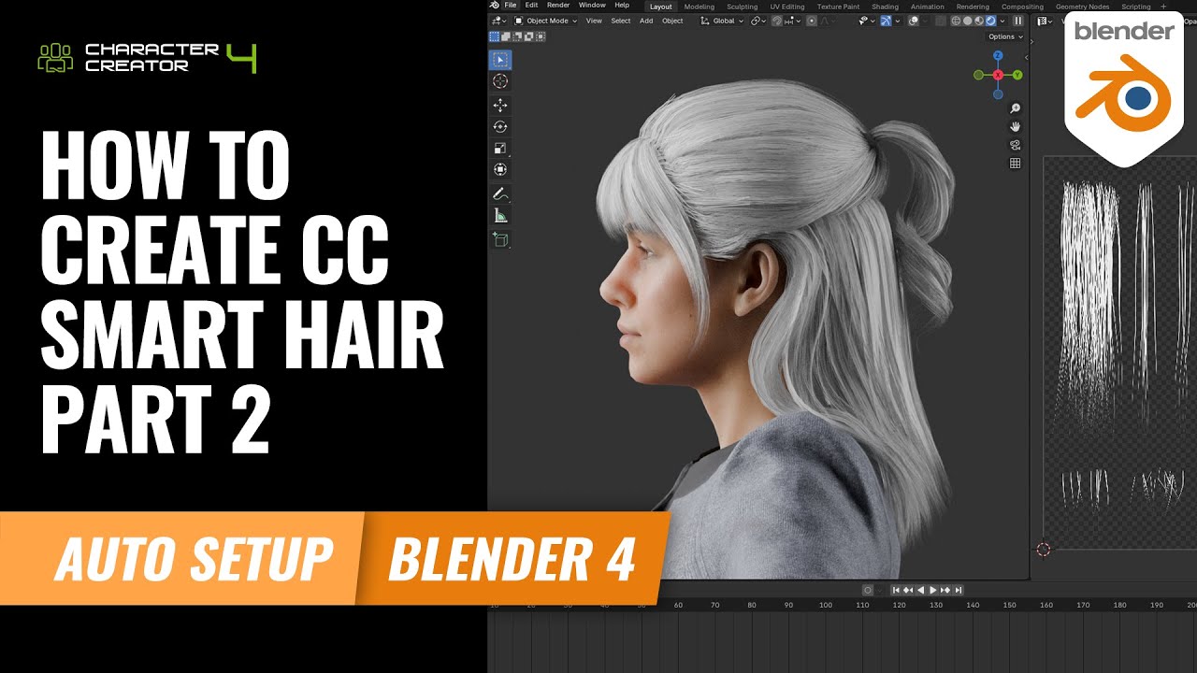Select material preview shading

980,21
